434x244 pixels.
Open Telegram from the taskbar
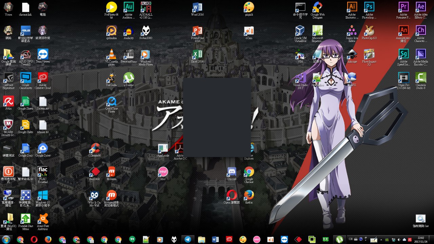click(x=188, y=239)
